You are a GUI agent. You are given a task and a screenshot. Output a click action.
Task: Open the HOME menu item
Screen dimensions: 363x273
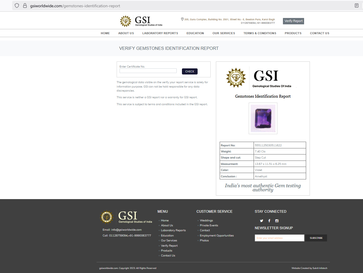click(x=105, y=33)
